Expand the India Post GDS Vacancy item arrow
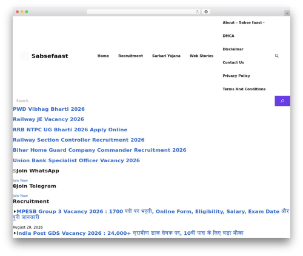This screenshot has width=303, height=256. coord(15,233)
